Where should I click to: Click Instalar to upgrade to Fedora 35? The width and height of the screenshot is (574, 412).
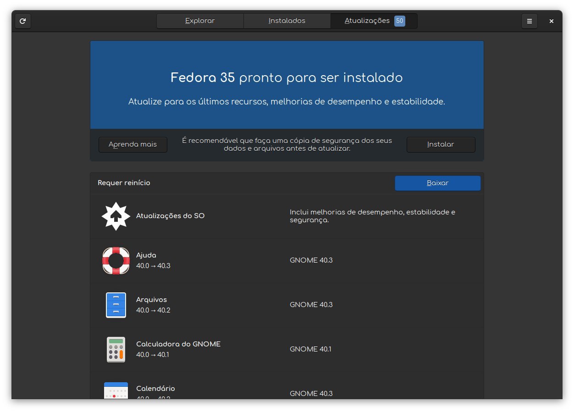[x=441, y=145]
